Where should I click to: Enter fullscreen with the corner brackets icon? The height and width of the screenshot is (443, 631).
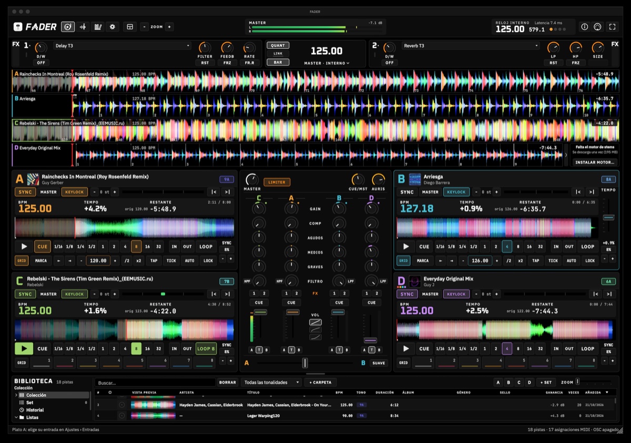pos(612,27)
